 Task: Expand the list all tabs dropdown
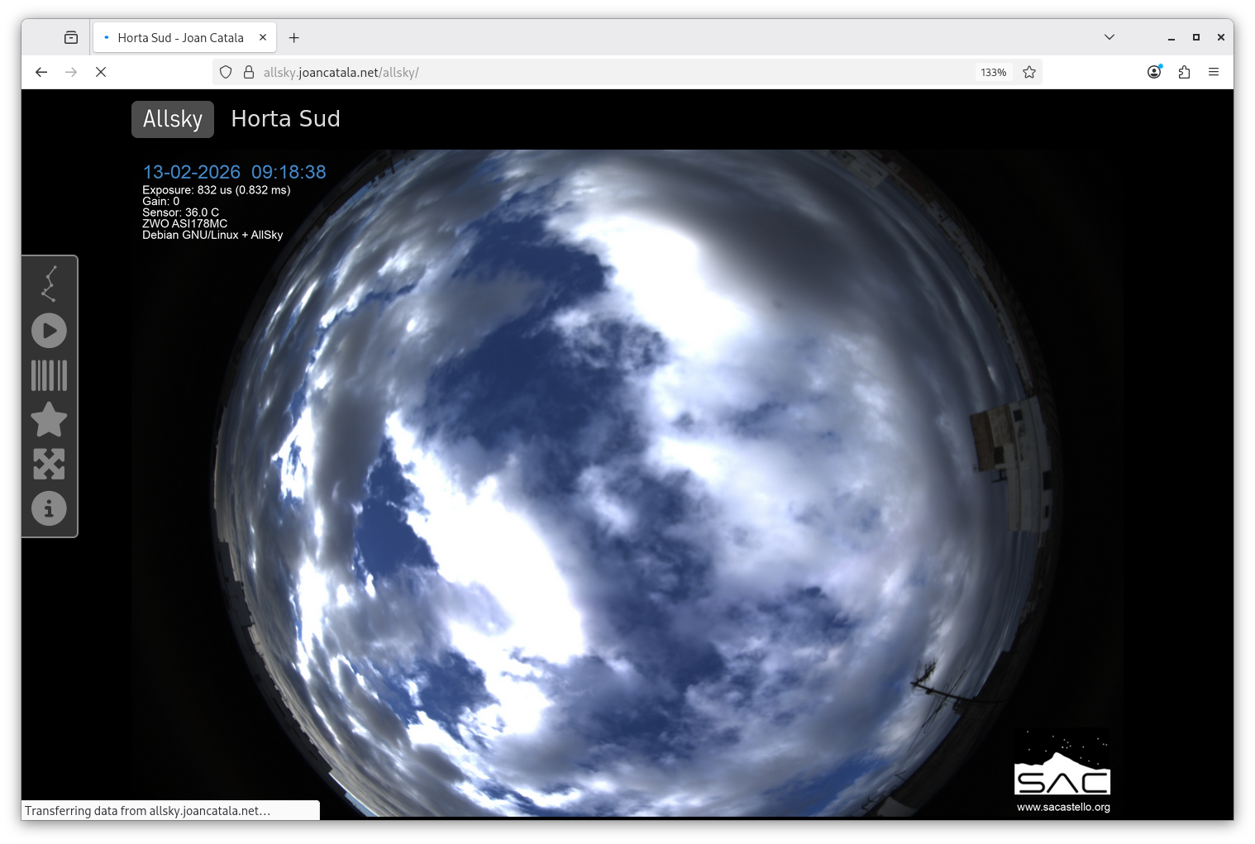(1109, 37)
